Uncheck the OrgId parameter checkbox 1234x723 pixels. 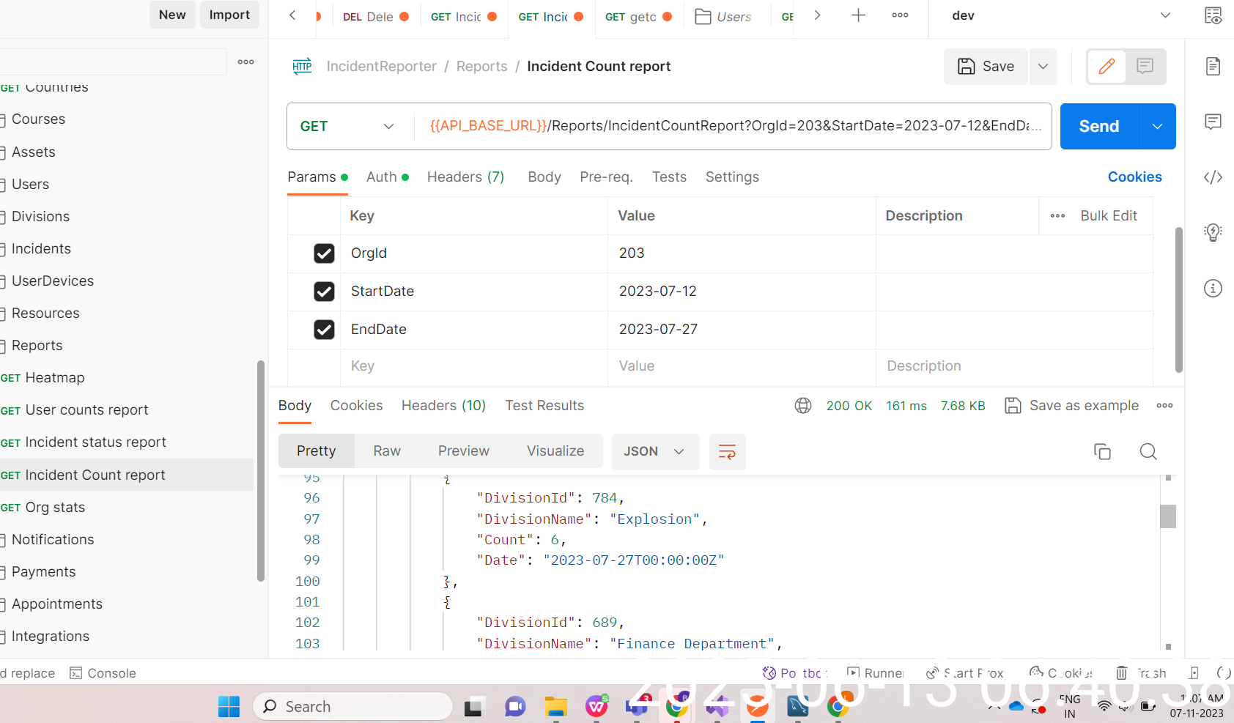tap(324, 253)
